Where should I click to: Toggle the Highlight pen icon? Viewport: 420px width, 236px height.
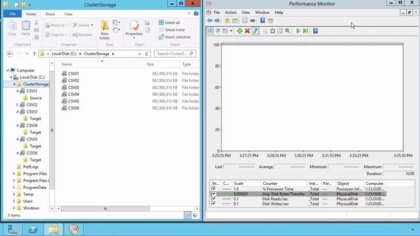click(x=255, y=31)
